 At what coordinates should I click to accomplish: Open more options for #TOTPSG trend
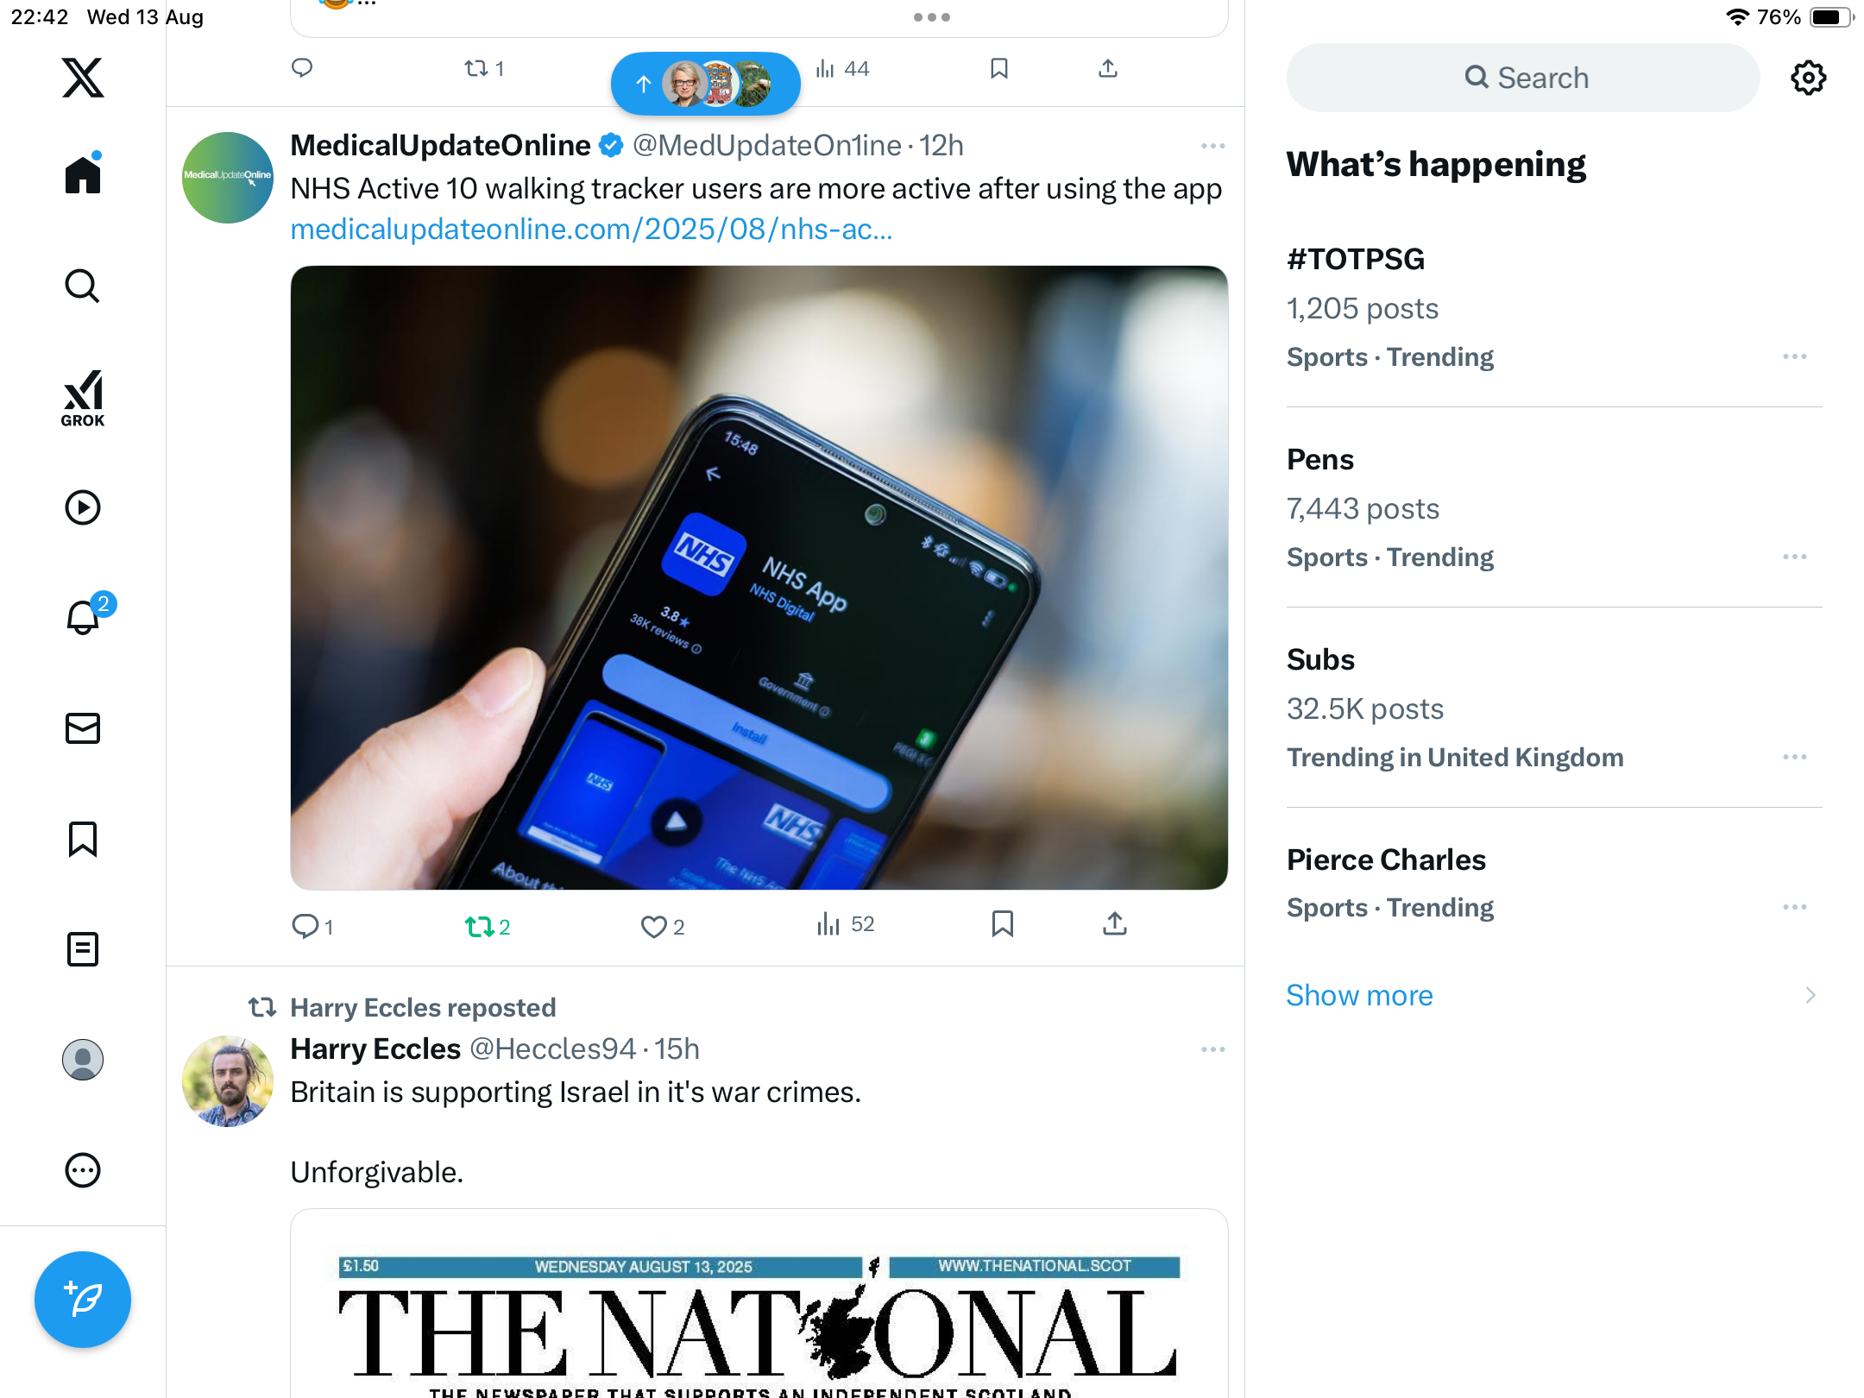pos(1794,356)
